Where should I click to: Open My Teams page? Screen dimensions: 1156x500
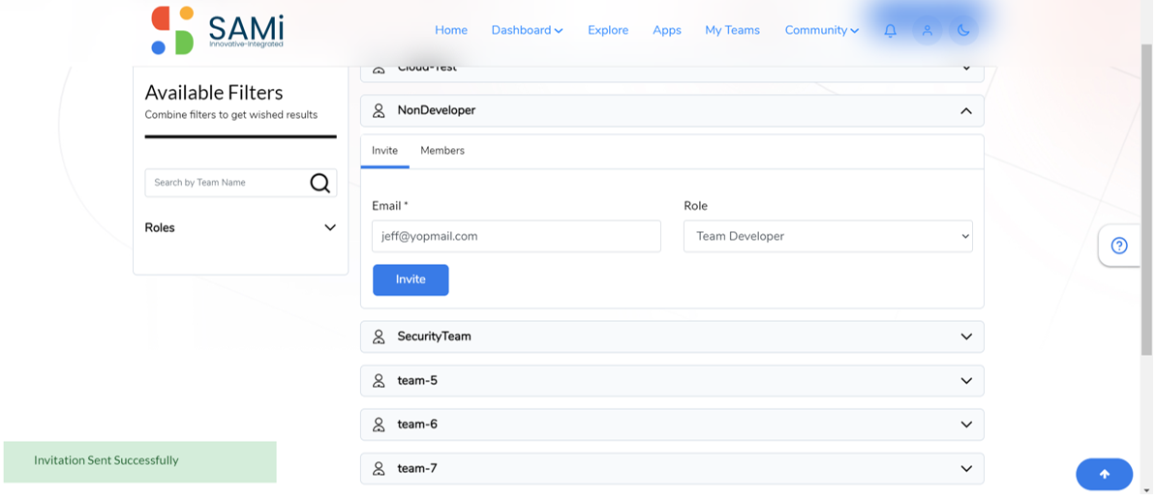732,30
